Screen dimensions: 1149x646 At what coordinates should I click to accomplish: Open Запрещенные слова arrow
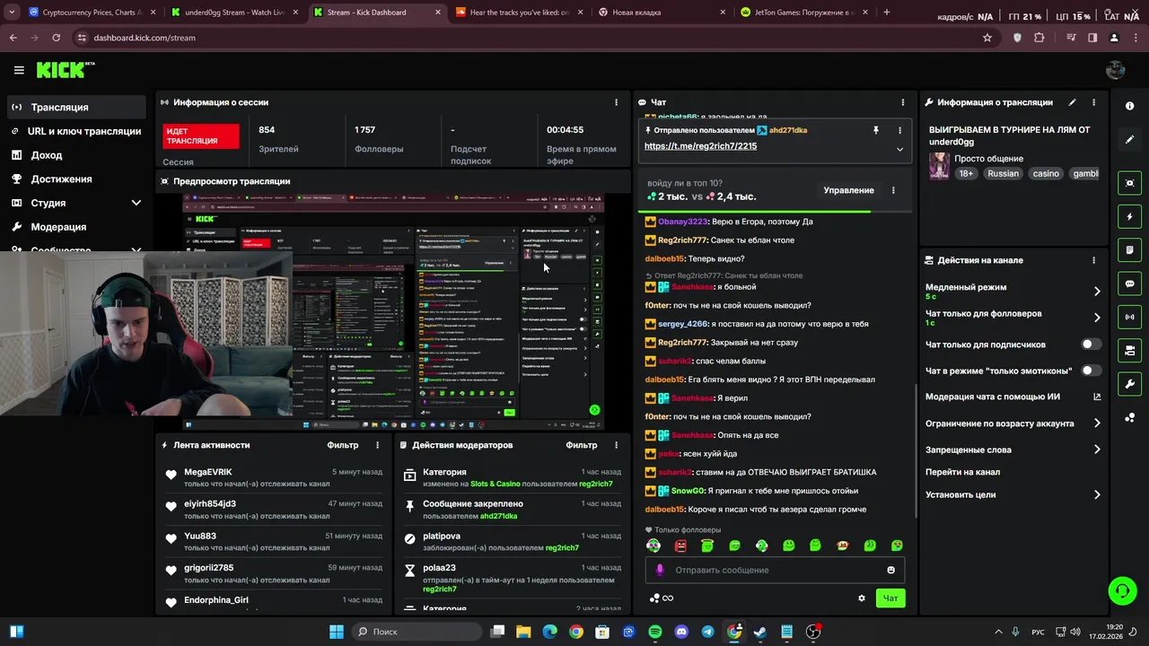click(1097, 450)
